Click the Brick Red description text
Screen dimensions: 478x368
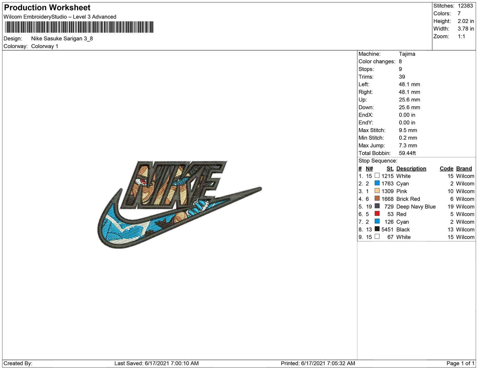[408, 199]
